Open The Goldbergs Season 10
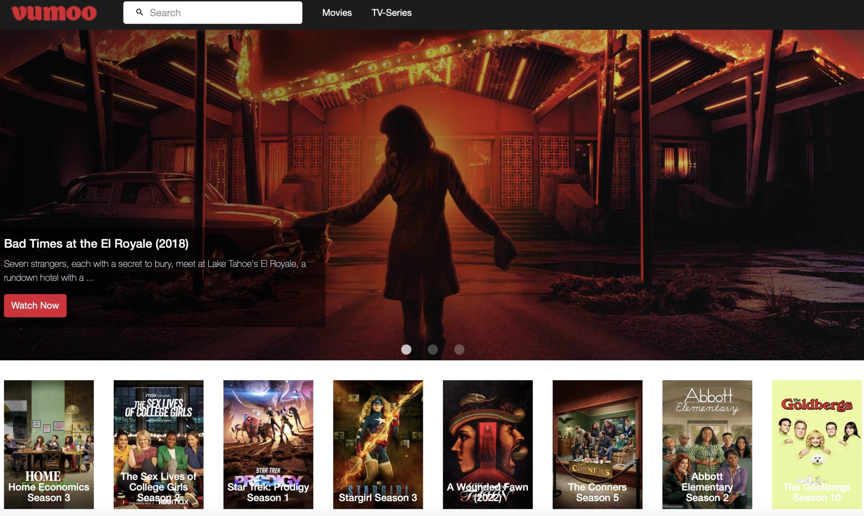The height and width of the screenshot is (516, 864). 817,445
